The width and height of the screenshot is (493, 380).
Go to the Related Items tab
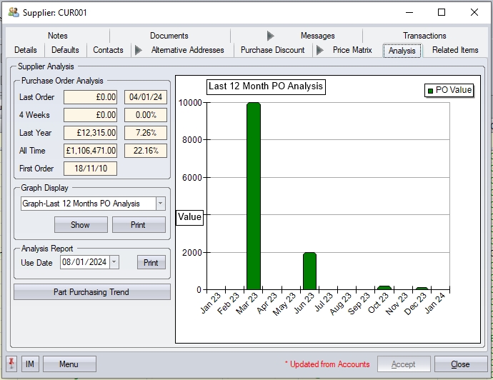[x=455, y=50]
